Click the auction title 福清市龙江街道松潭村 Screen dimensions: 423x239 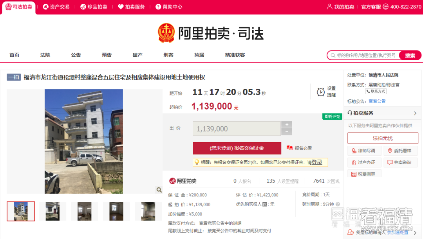coord(114,77)
